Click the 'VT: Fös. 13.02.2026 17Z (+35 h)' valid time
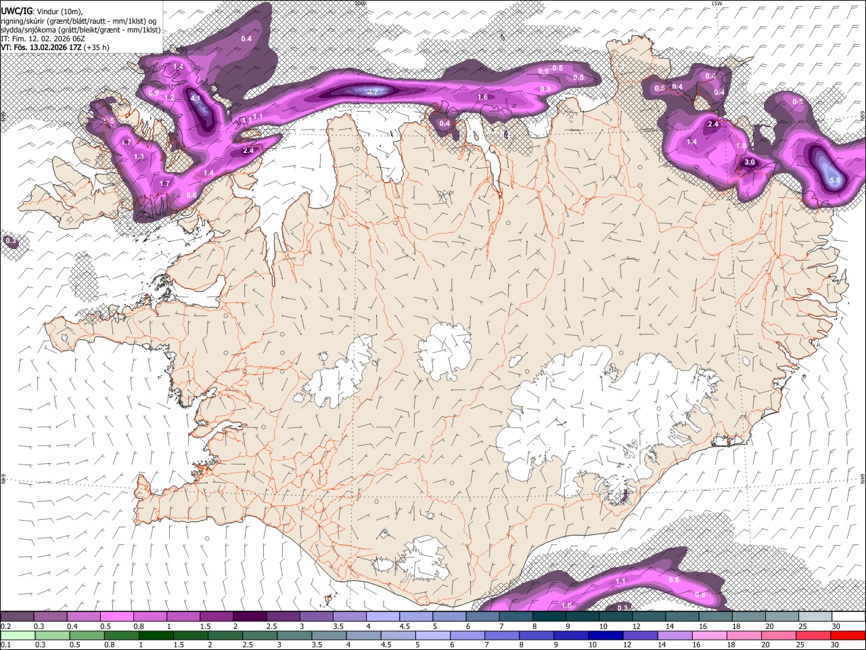The height and width of the screenshot is (650, 866). point(55,47)
